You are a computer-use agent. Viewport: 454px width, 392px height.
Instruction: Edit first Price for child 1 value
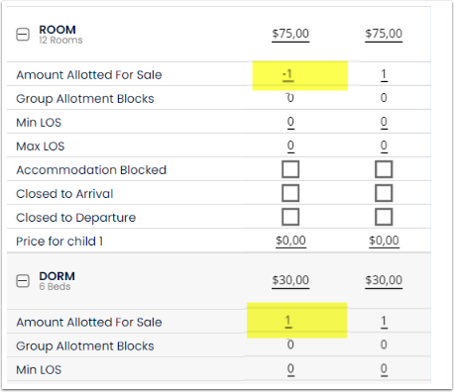coord(290,241)
